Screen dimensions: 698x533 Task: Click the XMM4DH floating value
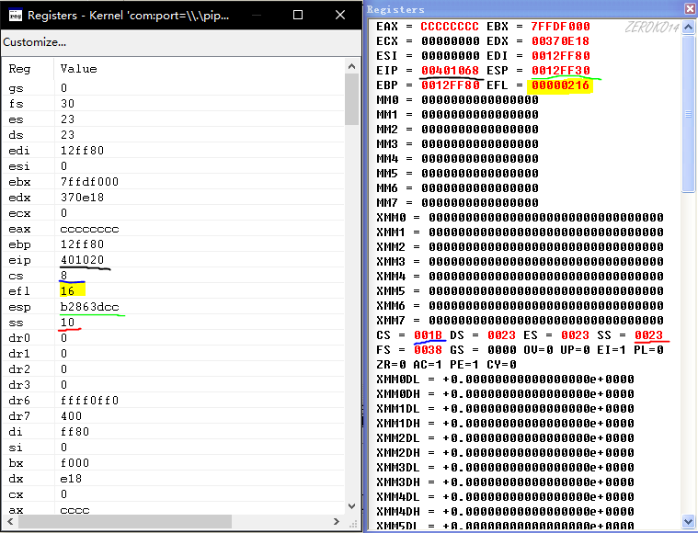(x=538, y=512)
